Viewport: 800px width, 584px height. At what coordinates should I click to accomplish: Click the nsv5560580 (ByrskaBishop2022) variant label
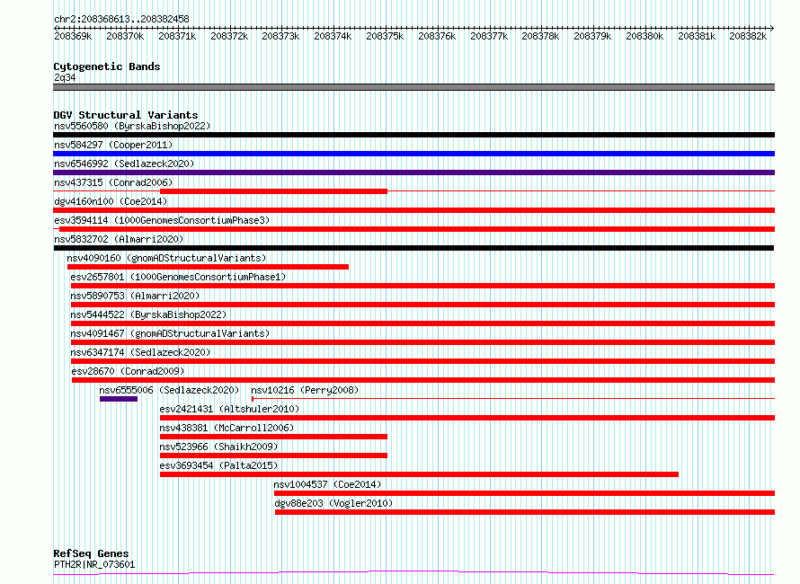click(132, 126)
